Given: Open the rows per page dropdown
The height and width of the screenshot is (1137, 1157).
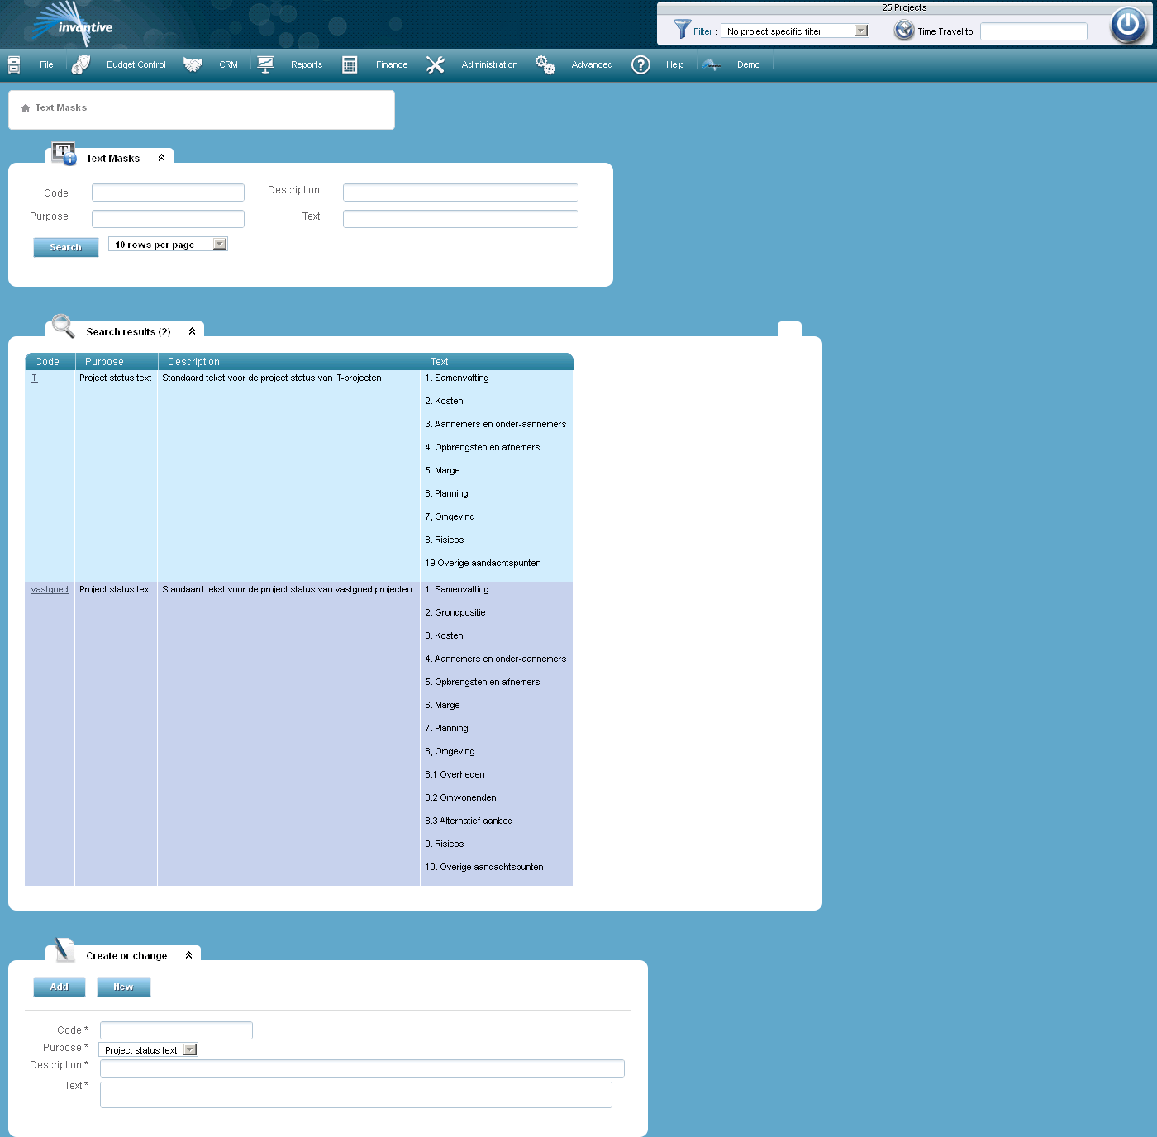Looking at the screenshot, I should pos(218,243).
